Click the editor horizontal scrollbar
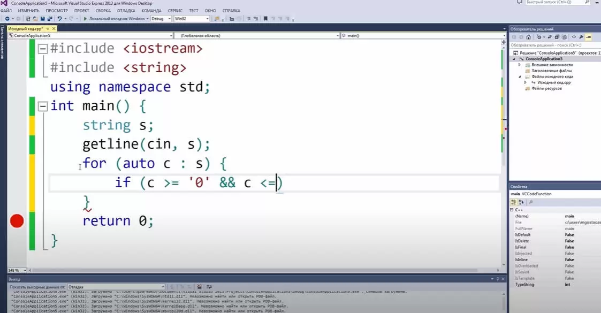The height and width of the screenshot is (313, 601). [255, 271]
